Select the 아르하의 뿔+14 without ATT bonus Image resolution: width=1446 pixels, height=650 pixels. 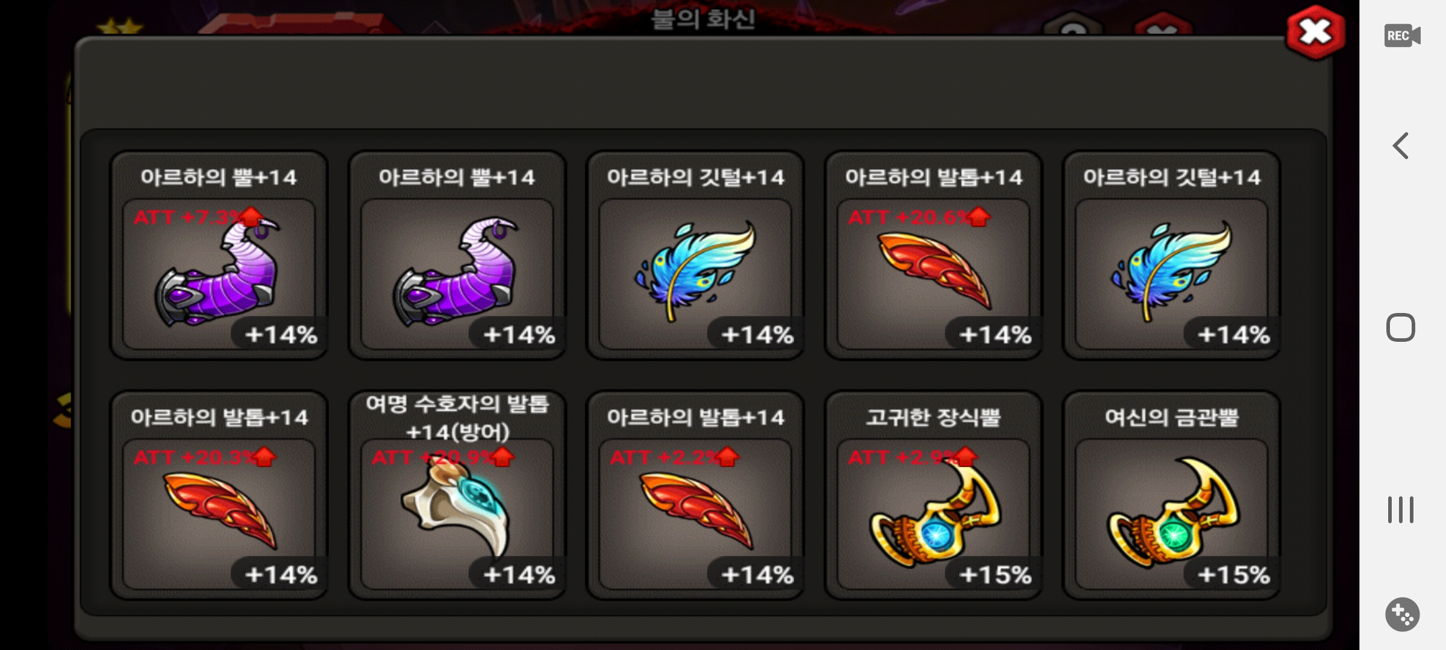tap(457, 255)
